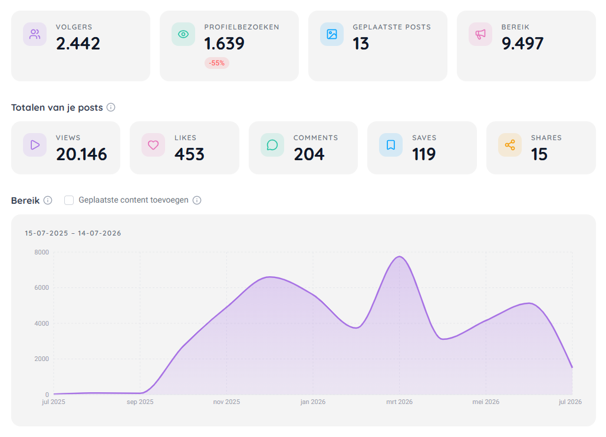Open info icon next to Totalen van je posts
The width and height of the screenshot is (606, 437).
point(111,107)
